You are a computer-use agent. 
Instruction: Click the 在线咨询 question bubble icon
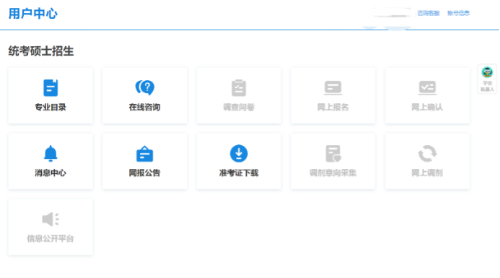pos(145,87)
